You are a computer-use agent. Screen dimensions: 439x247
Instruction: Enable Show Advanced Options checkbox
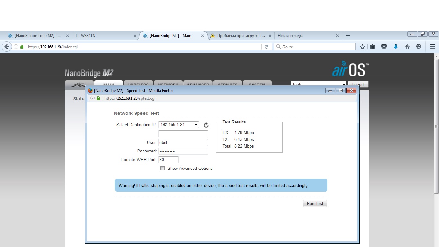(x=163, y=168)
